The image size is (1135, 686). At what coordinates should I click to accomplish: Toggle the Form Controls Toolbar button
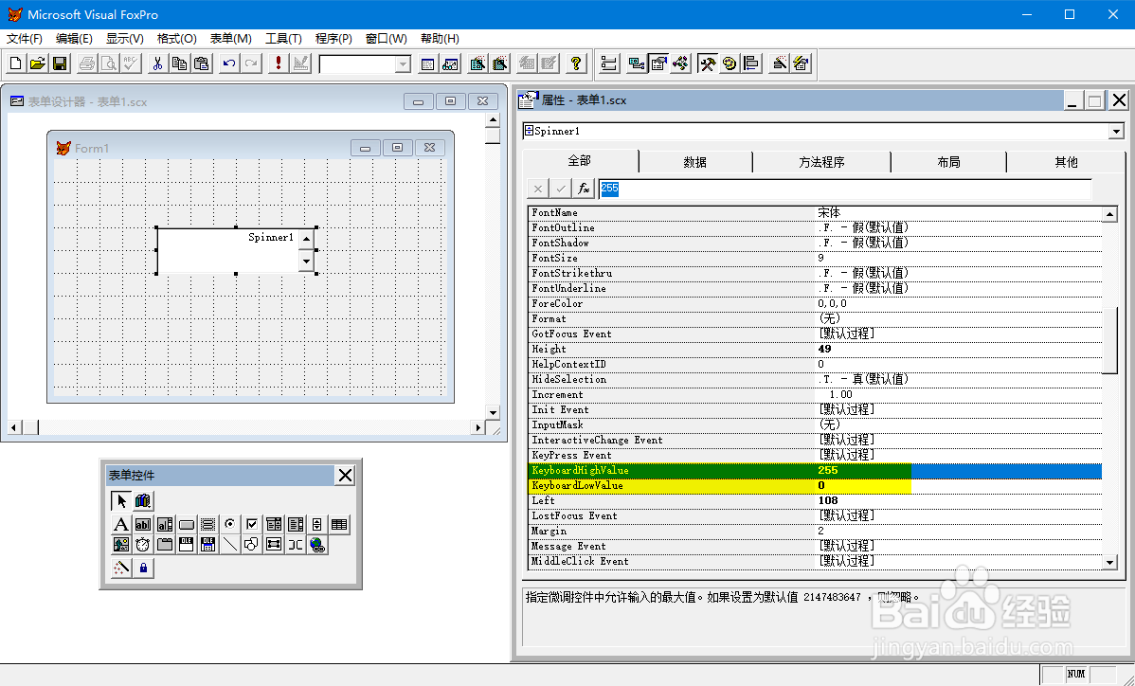707,63
